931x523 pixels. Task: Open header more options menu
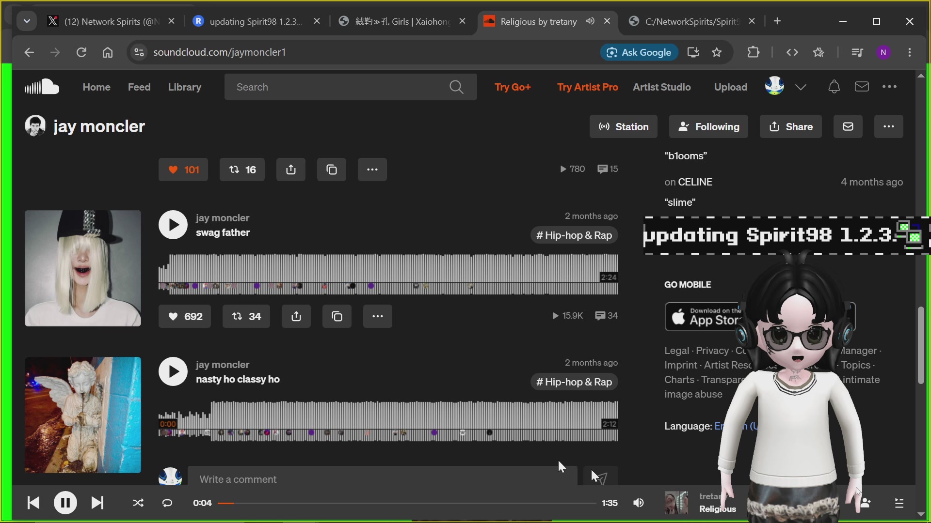pos(889,87)
